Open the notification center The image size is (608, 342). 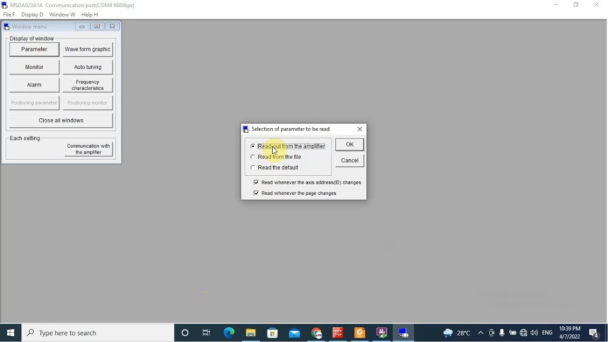coord(594,333)
